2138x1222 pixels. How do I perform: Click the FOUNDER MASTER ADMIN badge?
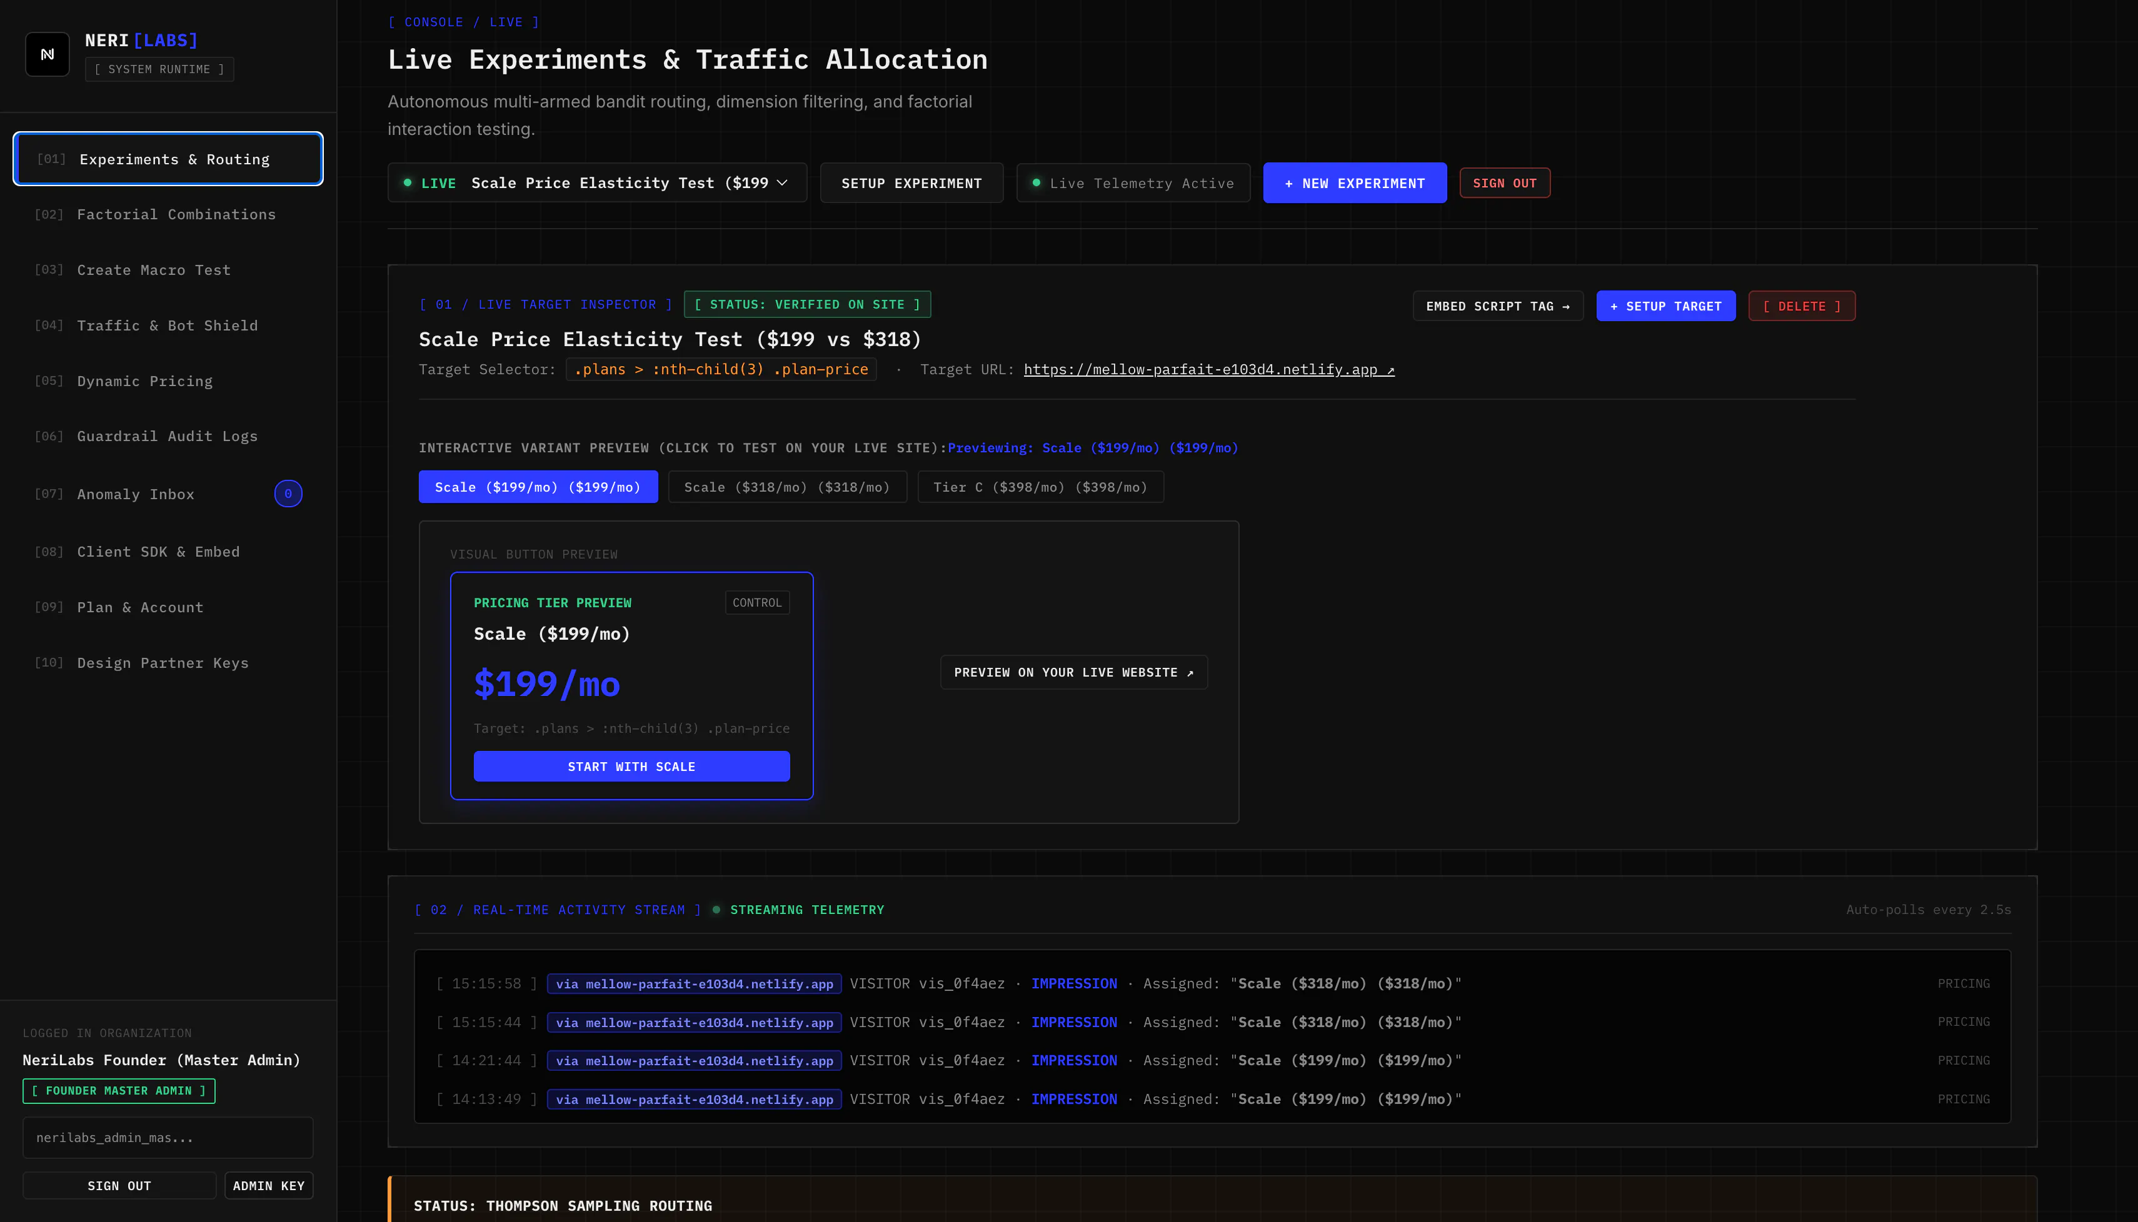tap(118, 1091)
